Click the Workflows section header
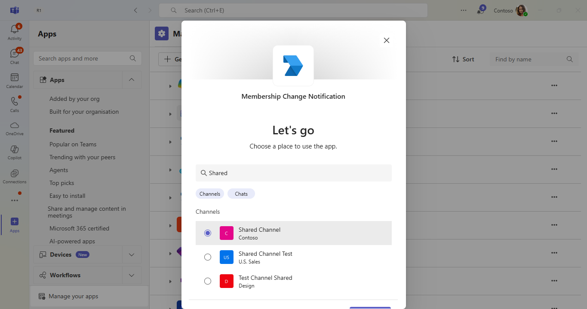 tap(78, 275)
